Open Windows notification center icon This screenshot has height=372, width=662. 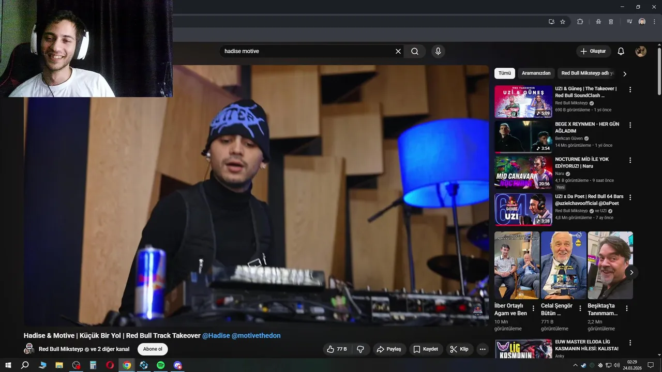[651, 365]
